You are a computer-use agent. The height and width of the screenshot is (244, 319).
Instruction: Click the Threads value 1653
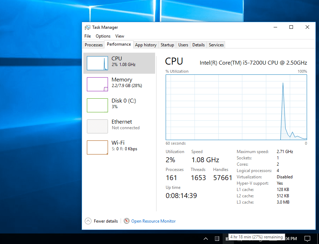[x=198, y=178]
